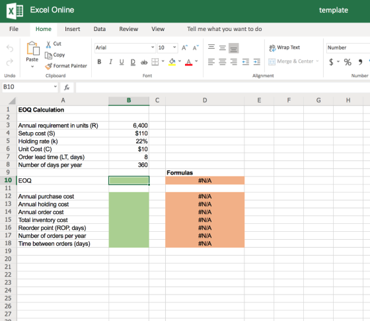The height and width of the screenshot is (321, 370).
Task: Switch to the Insert tab
Action: click(73, 29)
